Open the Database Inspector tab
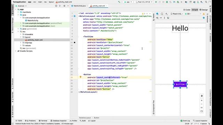The height and width of the screenshot is (125, 223). (x=59, y=121)
